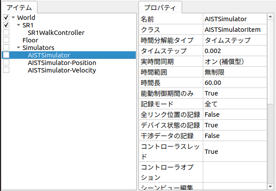276x191 pixels.
Task: Select the AISTSimulator tree item
Action: click(x=49, y=55)
